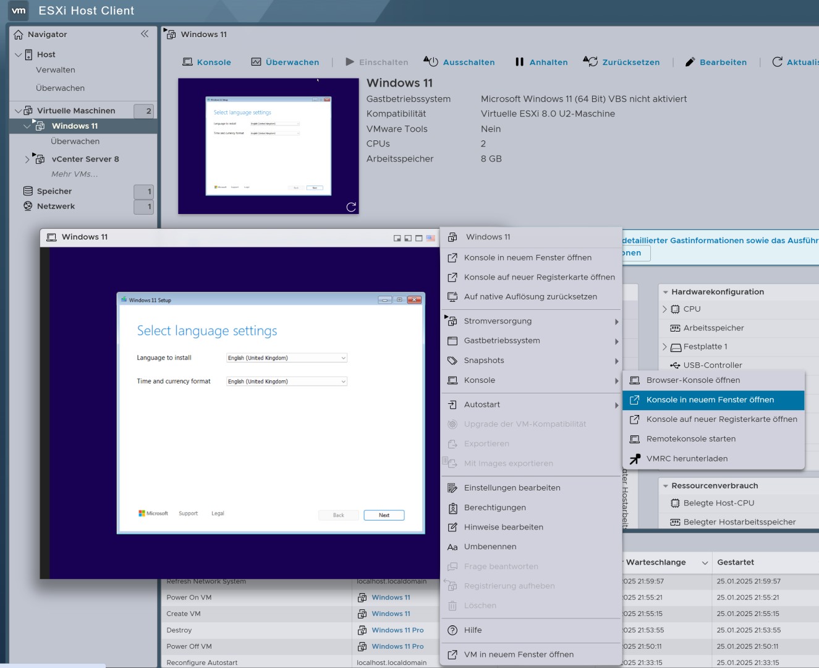The width and height of the screenshot is (819, 668).
Task: Collapse the Navigator panel with double chevron
Action: click(x=145, y=34)
